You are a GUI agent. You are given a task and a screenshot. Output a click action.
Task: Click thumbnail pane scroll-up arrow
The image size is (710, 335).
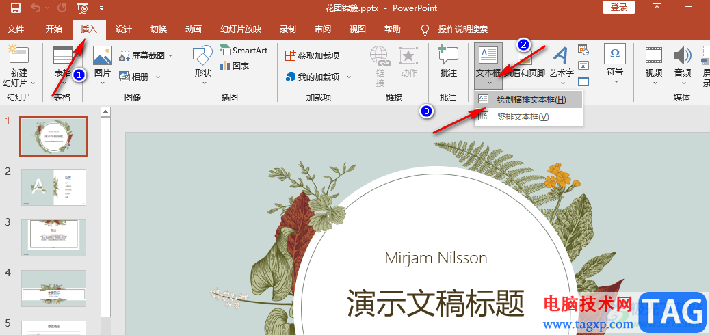point(106,111)
